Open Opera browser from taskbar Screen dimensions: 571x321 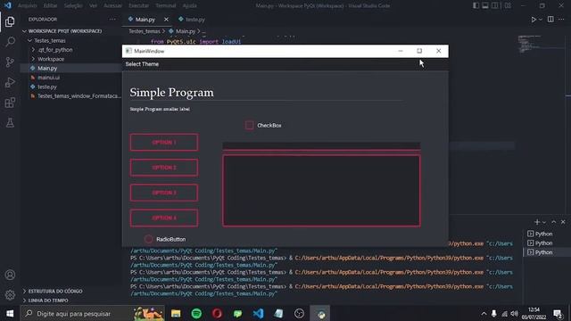pyautogui.click(x=217, y=313)
